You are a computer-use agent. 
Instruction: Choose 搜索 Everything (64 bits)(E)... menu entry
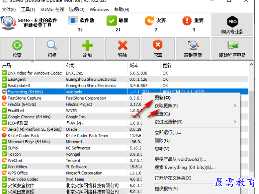point(191,167)
